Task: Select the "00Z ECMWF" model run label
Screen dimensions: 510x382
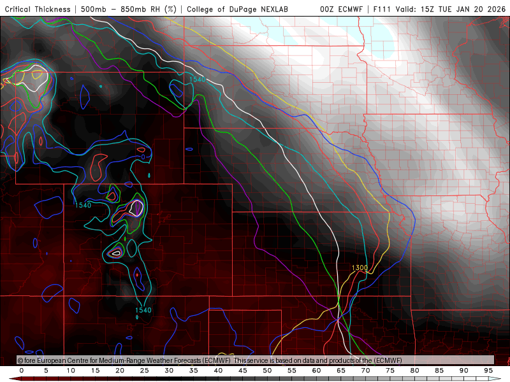Action: pos(341,9)
